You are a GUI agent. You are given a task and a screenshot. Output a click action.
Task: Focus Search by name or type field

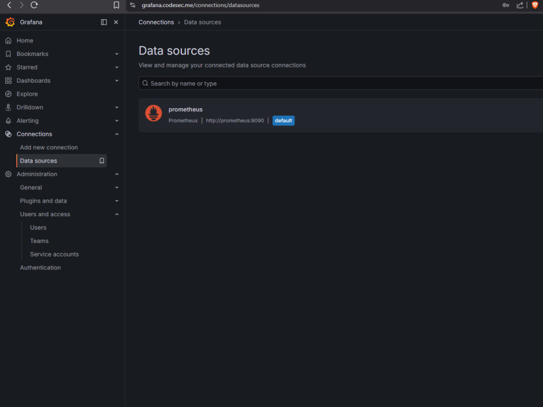[341, 83]
